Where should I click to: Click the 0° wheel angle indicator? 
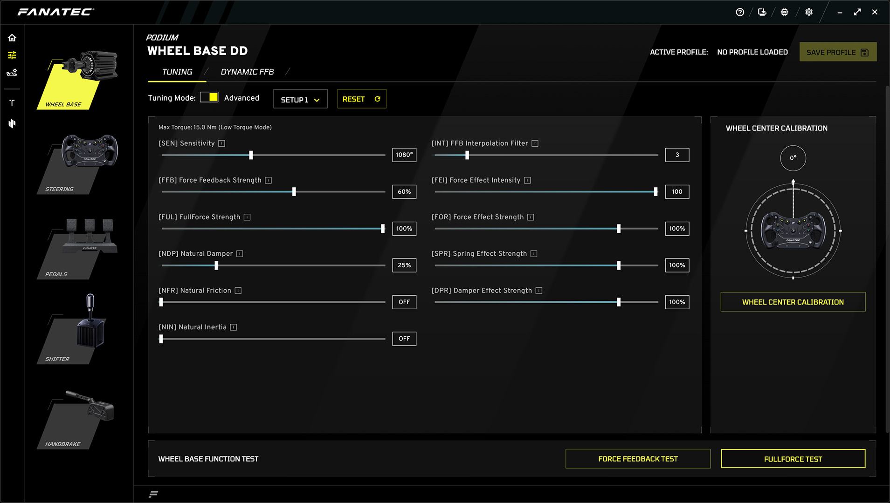(793, 158)
